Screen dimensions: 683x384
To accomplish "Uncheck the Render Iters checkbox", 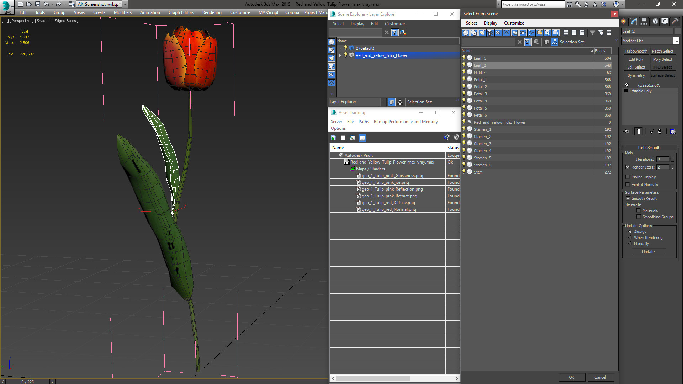I will pyautogui.click(x=628, y=167).
